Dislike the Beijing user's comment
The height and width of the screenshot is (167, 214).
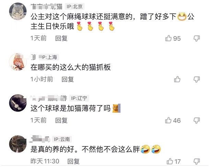[197, 38]
